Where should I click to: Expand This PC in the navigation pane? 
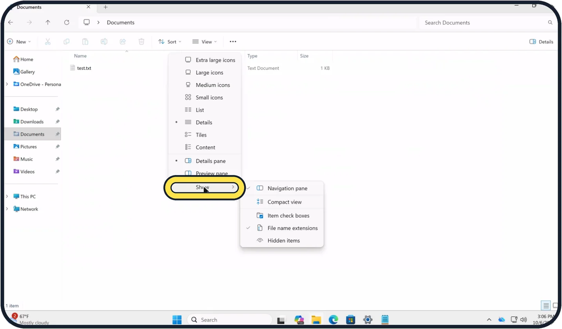(x=7, y=197)
